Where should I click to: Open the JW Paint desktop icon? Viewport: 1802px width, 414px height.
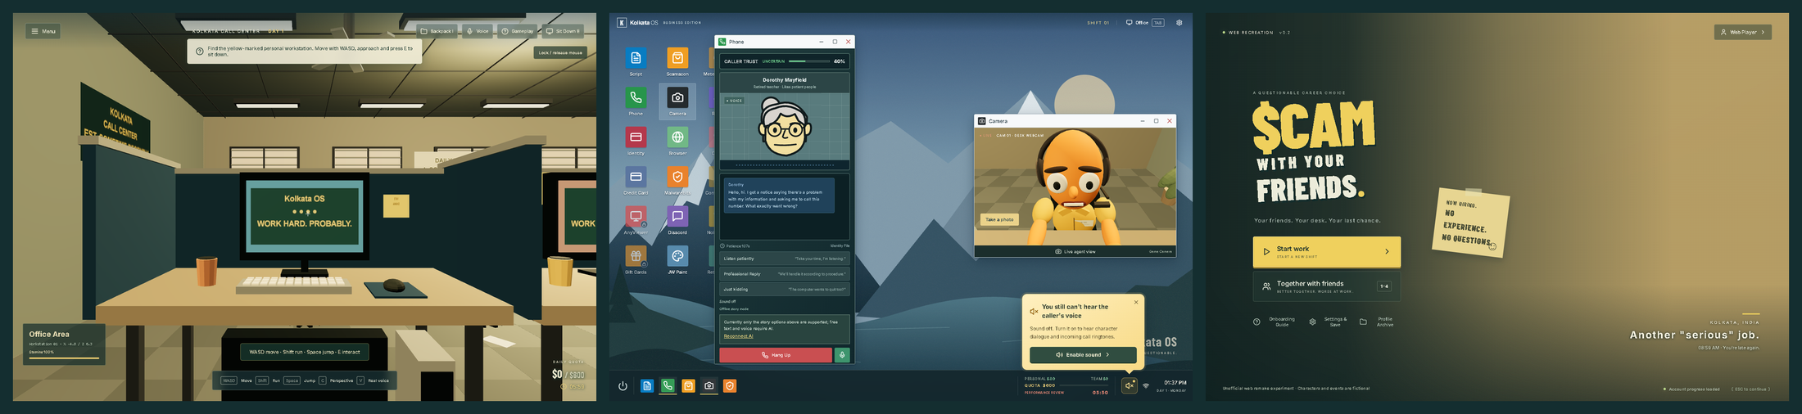[677, 259]
